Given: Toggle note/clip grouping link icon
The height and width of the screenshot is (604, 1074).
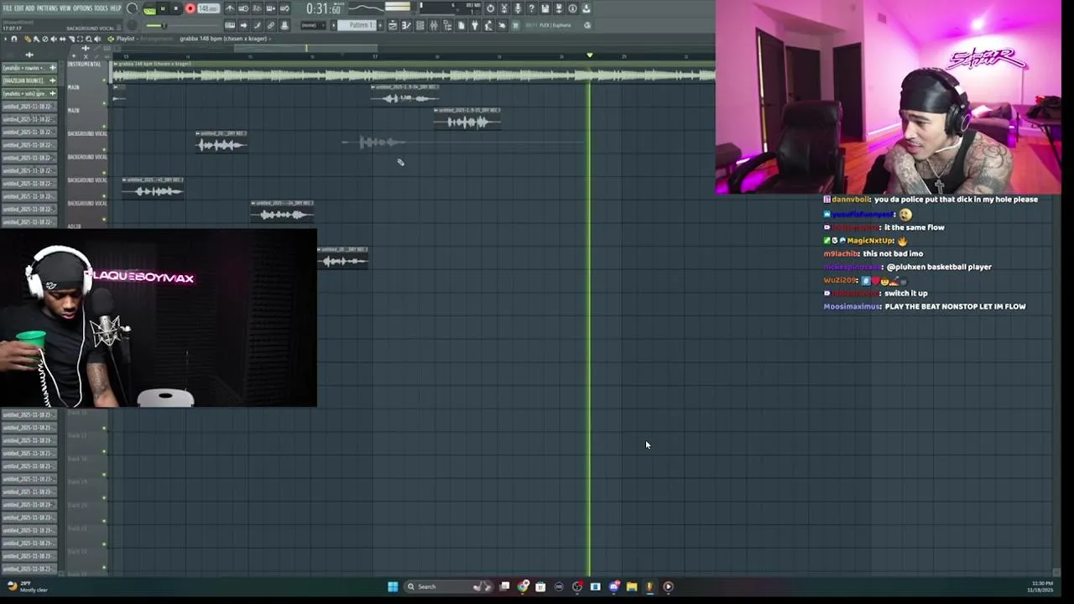Looking at the screenshot, I should [x=270, y=25].
